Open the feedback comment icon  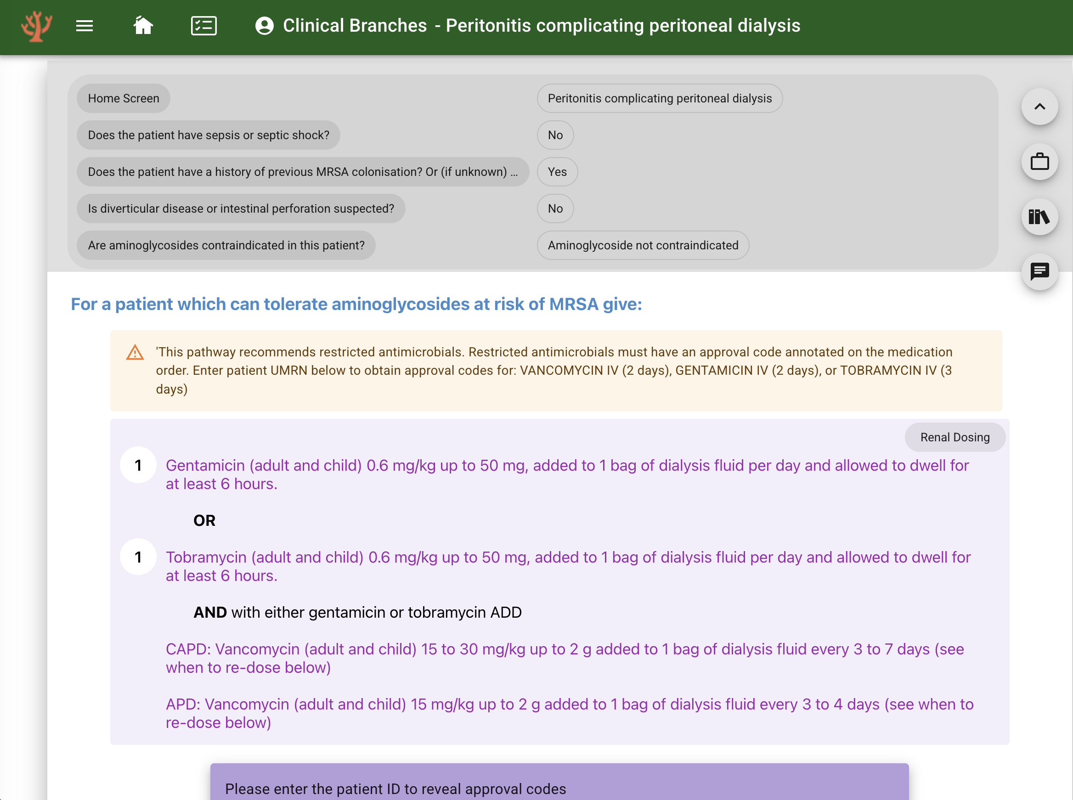pyautogui.click(x=1039, y=272)
